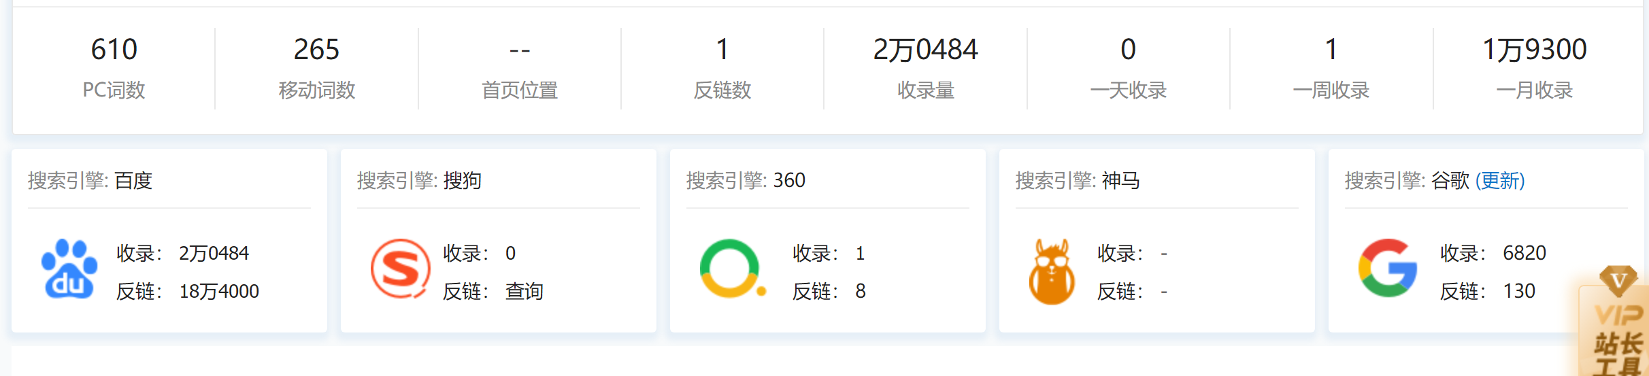Click the 搜索引擎: 360 heading

coord(746,180)
